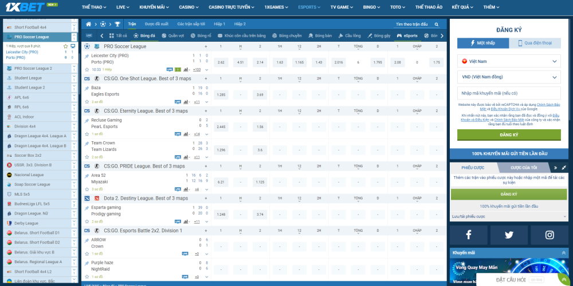This screenshot has width=573, height=286.
Task: Open live stream for ARROW vs Crown
Action: [x=185, y=253]
